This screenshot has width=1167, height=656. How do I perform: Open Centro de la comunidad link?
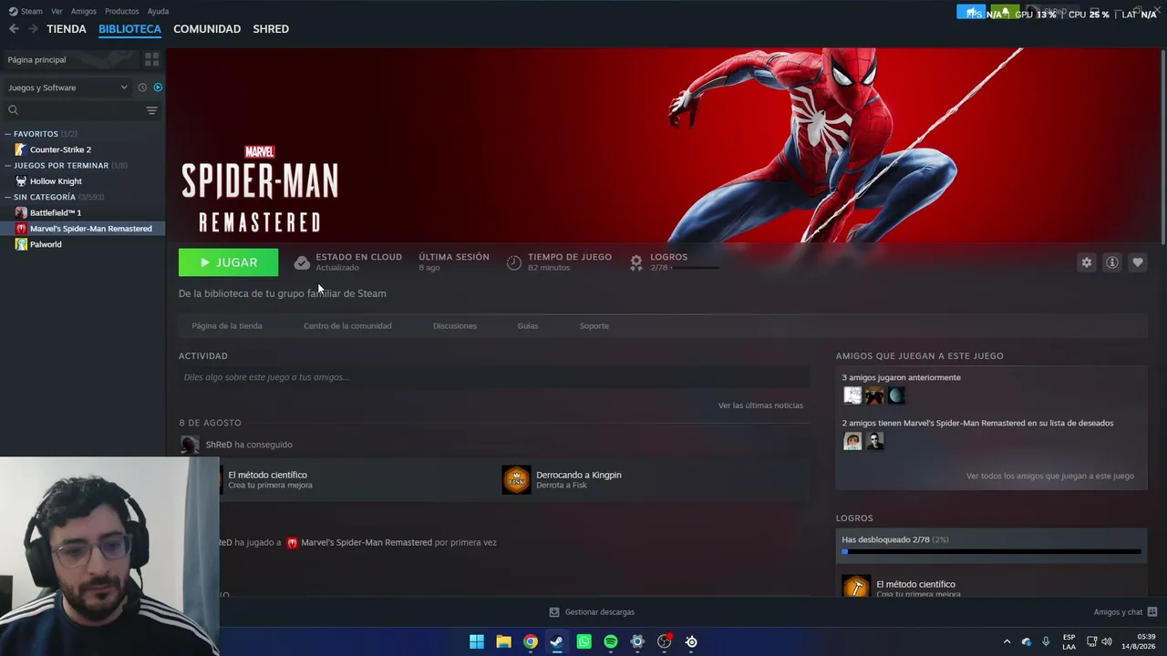(x=347, y=326)
